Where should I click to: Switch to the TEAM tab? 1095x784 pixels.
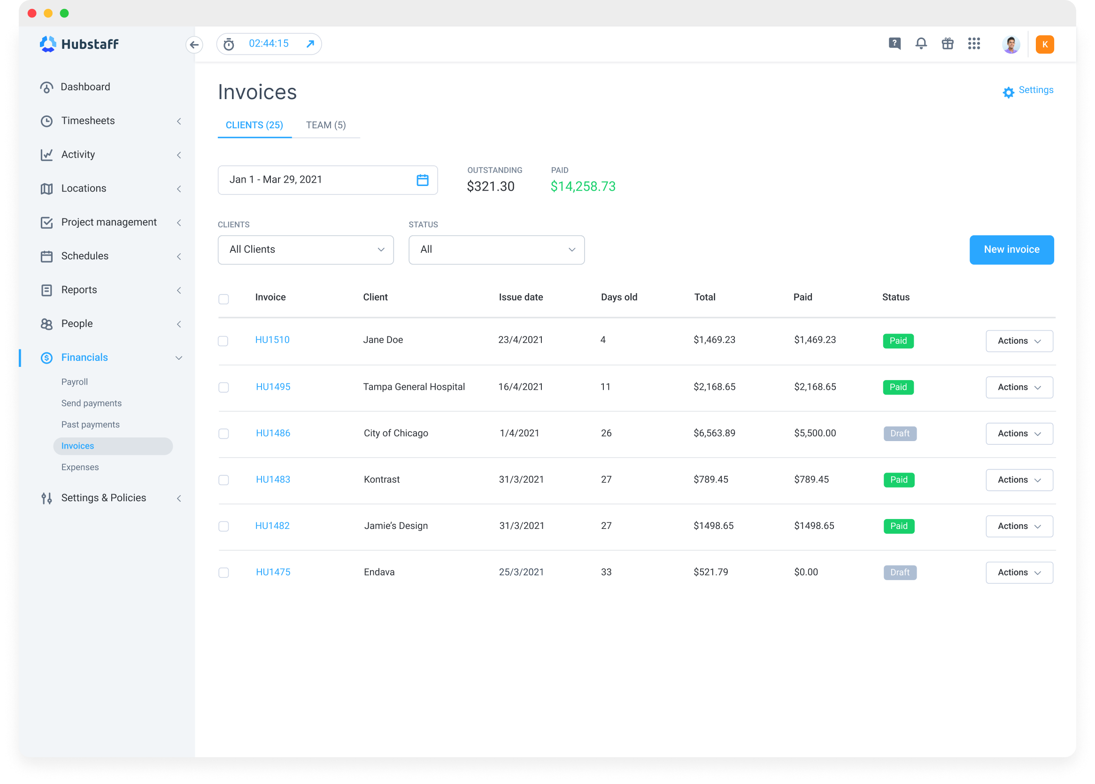325,125
